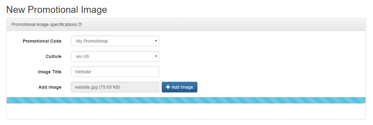Click the gray panel header bar background
This screenshot has width=373, height=125.
click(224, 24)
